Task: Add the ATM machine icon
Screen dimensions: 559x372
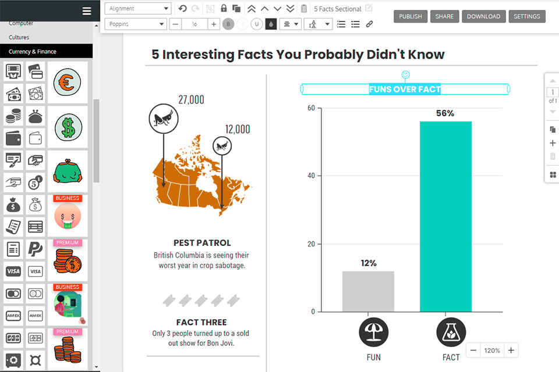Action: pos(13,71)
